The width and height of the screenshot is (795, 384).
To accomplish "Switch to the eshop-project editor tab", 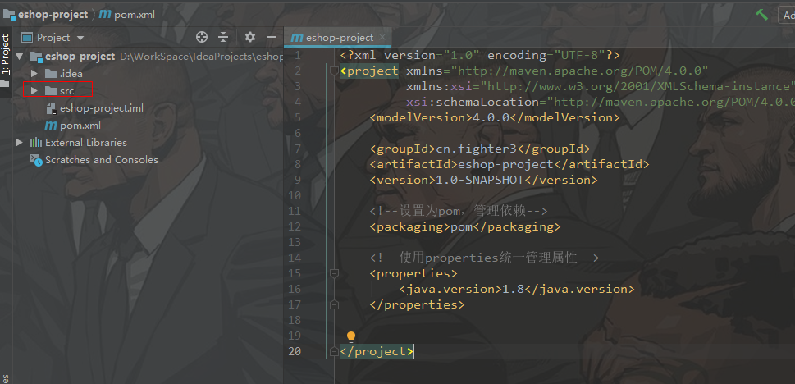I will pyautogui.click(x=338, y=38).
